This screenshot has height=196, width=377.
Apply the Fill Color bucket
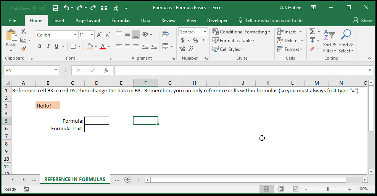click(x=90, y=46)
